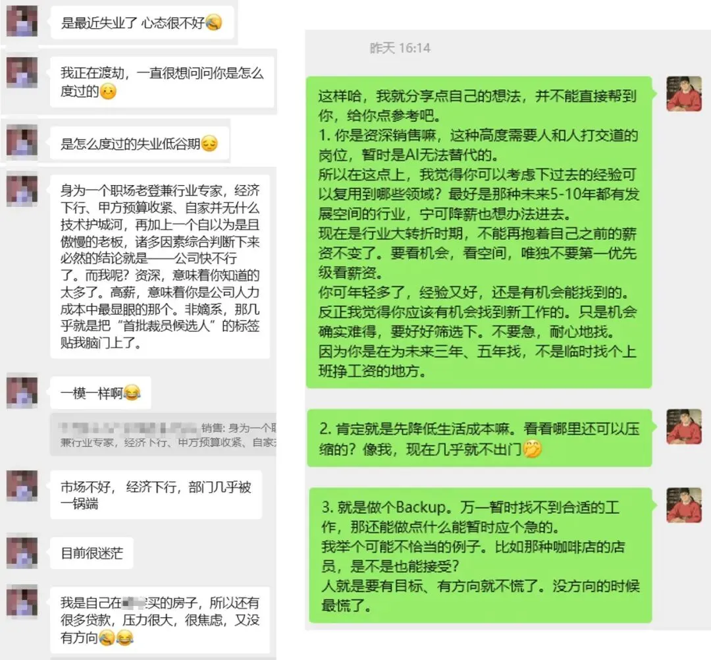Image resolution: width=711 pixels, height=660 pixels.
Task: Select the green '这样哈，我就分享点自己的想法' message
Action: tap(479, 233)
